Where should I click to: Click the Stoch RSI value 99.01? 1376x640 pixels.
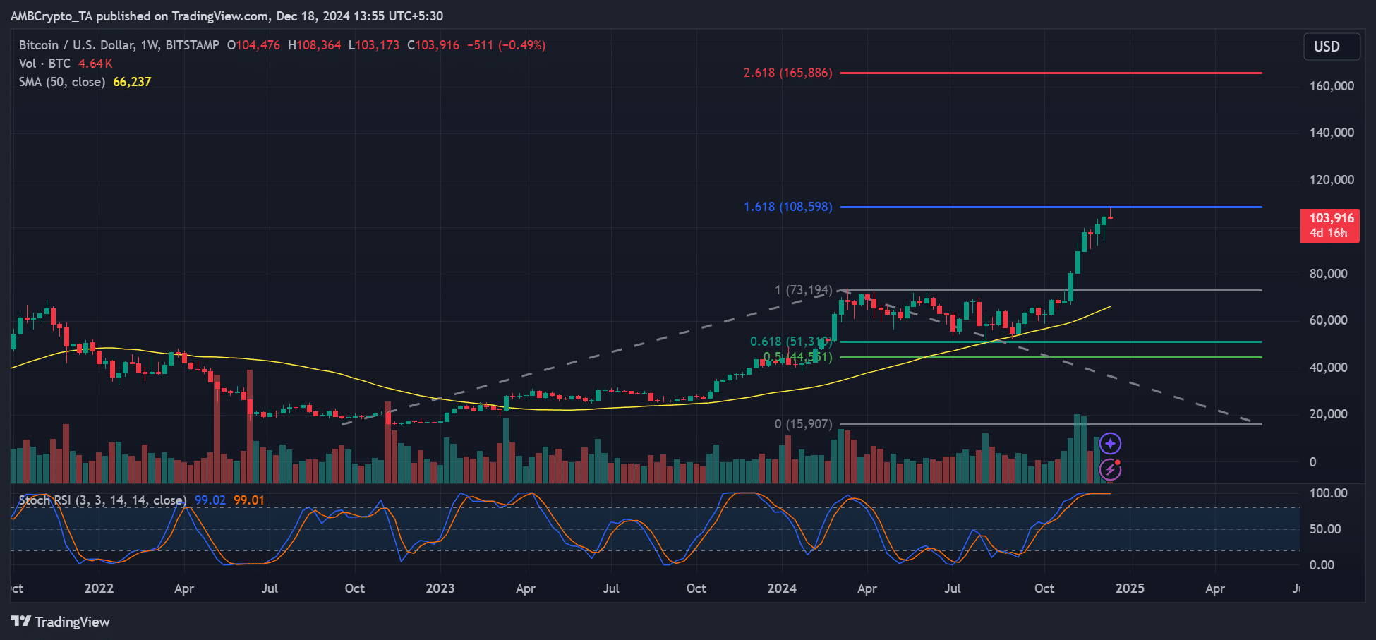pyautogui.click(x=249, y=500)
